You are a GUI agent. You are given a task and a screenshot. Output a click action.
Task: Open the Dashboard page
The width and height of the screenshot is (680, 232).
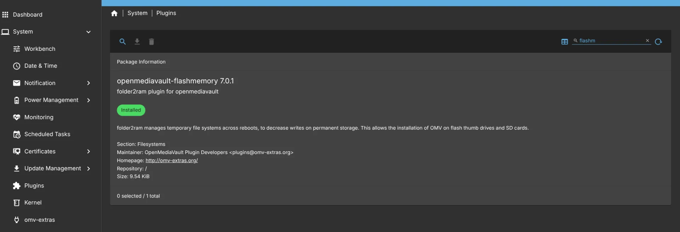click(28, 14)
